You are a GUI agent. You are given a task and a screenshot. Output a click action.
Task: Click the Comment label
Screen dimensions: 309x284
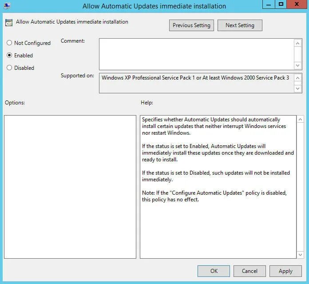(73, 41)
